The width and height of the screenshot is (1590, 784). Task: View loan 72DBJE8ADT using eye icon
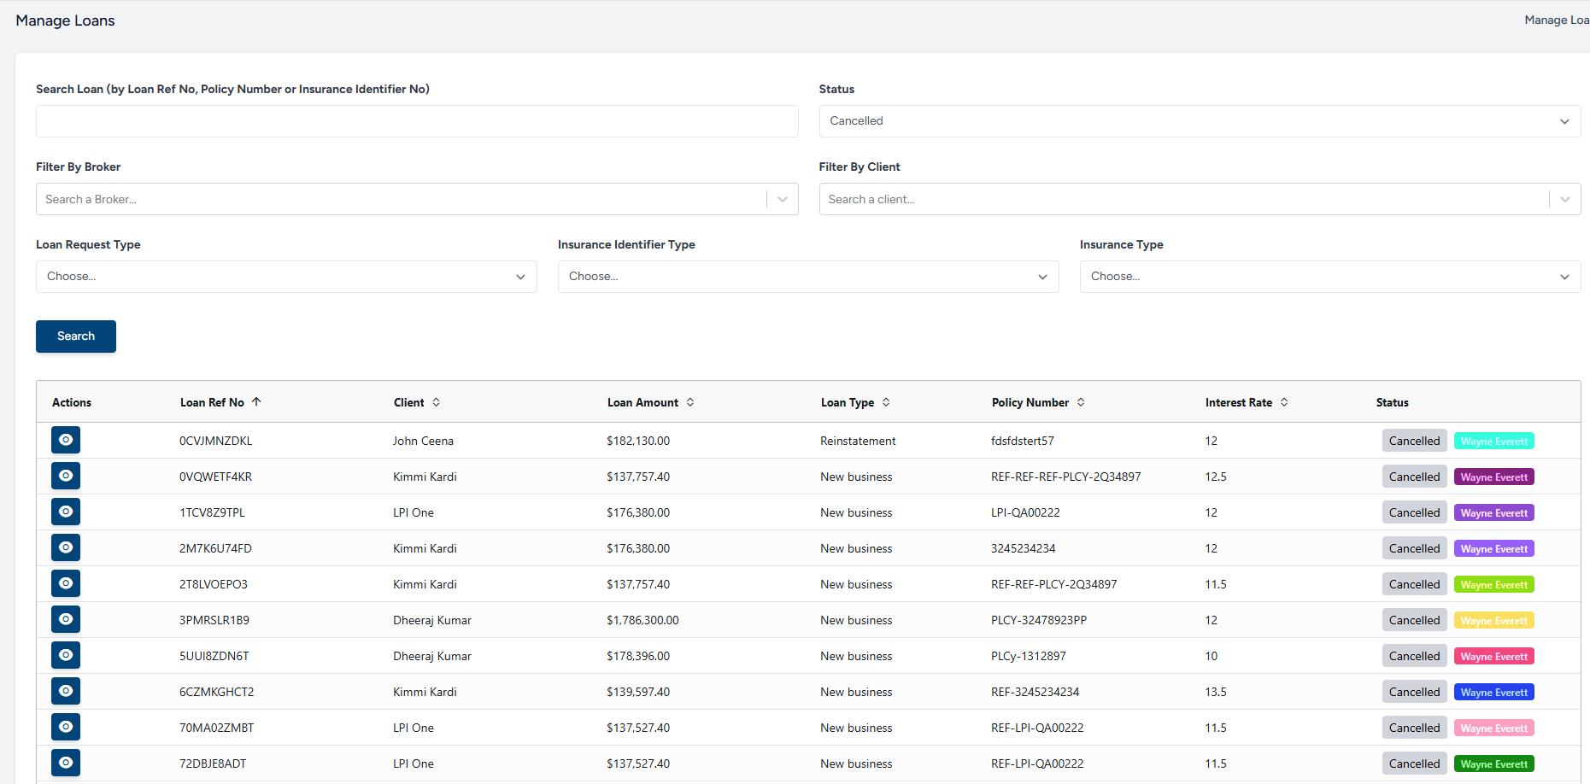pos(66,763)
